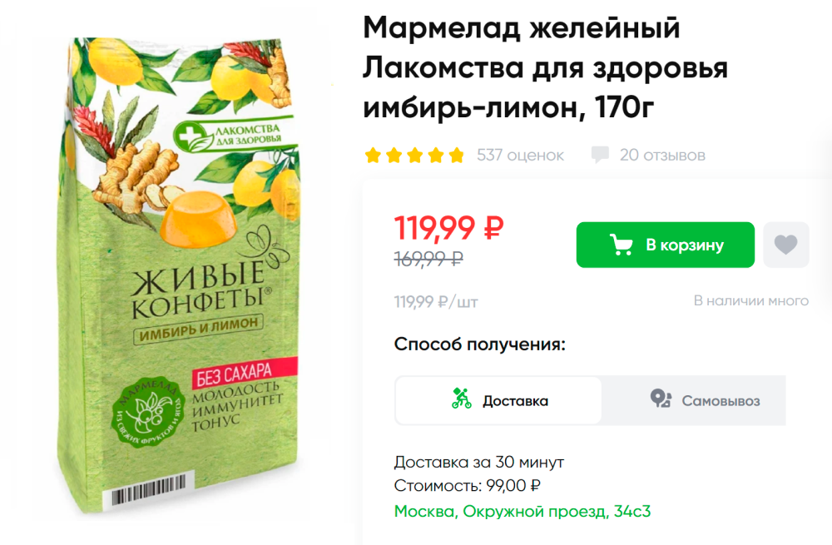The height and width of the screenshot is (545, 832).
Task: Click the shopping cart icon
Action: (x=622, y=245)
